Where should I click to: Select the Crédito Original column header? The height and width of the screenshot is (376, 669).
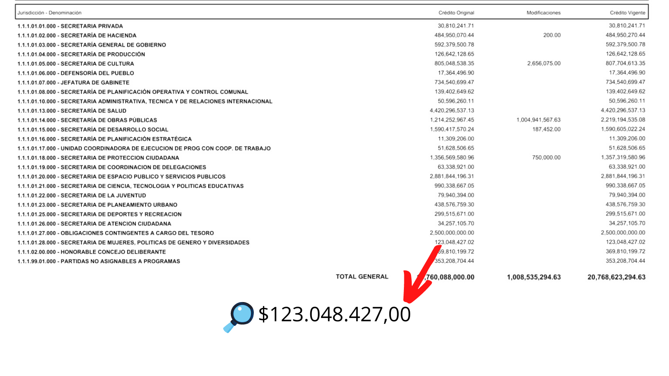456,13
